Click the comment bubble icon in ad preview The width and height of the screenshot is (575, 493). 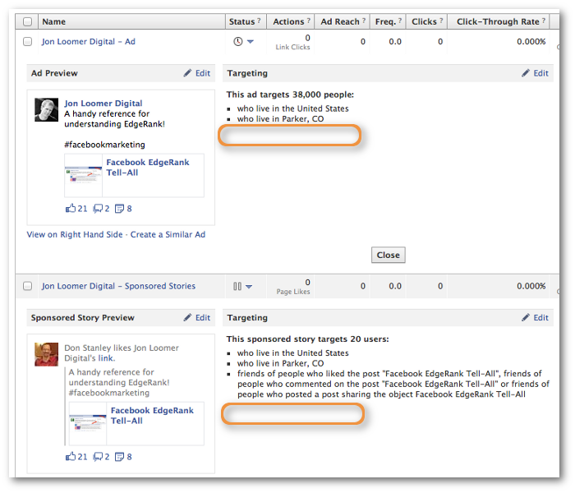pos(98,209)
